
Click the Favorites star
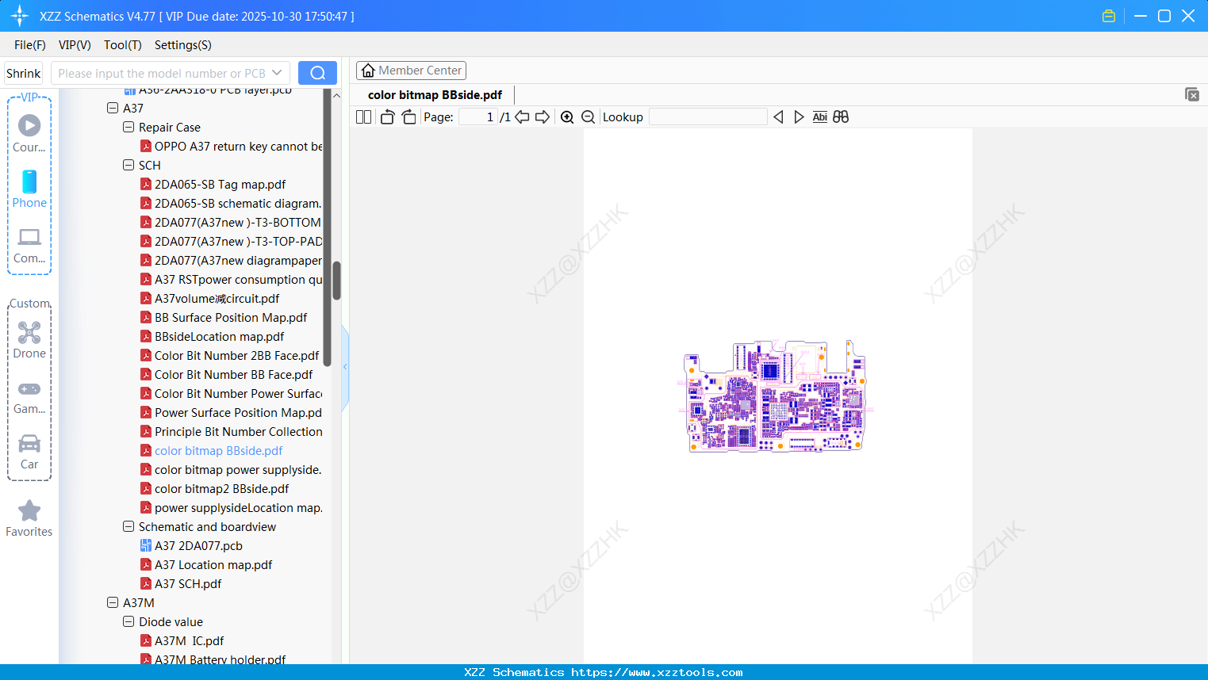[x=29, y=512]
